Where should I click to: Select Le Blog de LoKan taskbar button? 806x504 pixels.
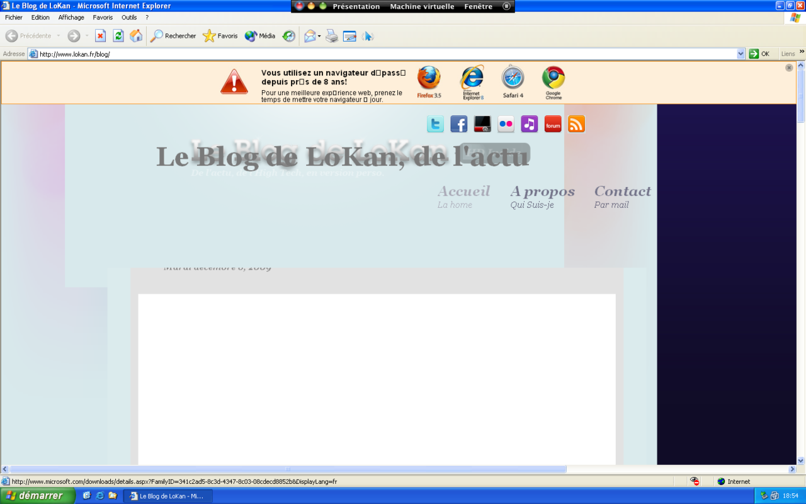click(x=167, y=496)
